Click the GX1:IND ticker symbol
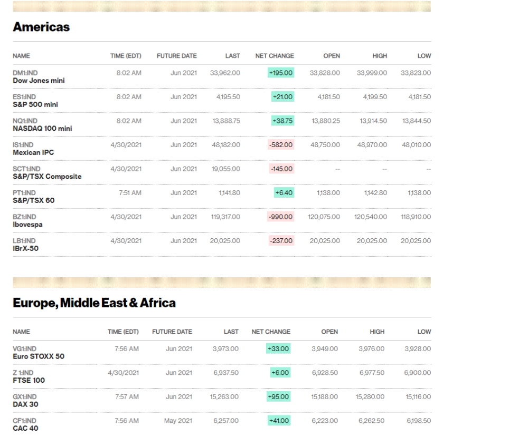Image resolution: width=528 pixels, height=436 pixels. point(25,396)
